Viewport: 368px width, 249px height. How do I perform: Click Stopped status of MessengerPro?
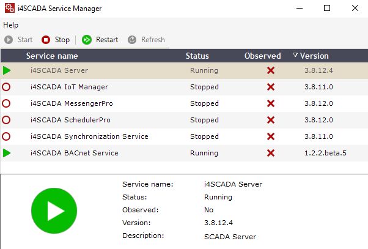click(204, 103)
